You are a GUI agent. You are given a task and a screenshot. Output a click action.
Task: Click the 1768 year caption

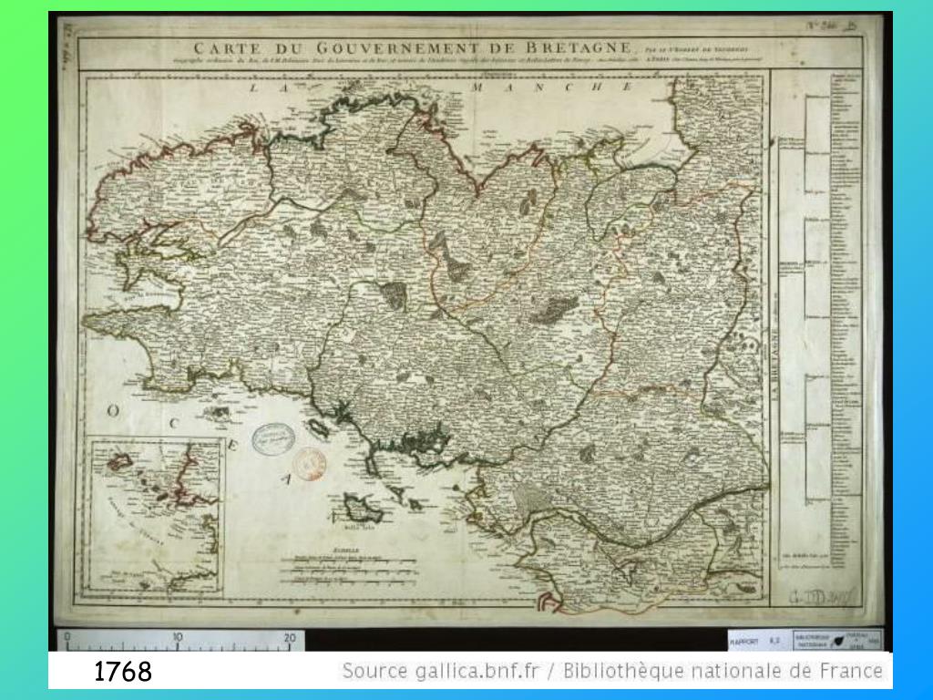[x=123, y=673]
